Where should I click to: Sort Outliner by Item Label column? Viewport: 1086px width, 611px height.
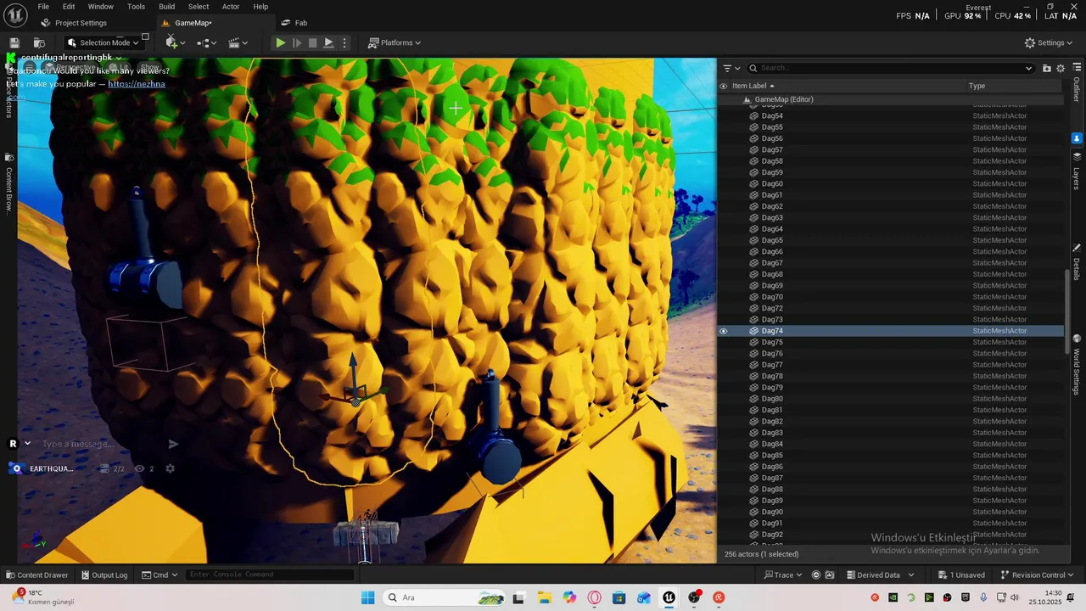(753, 86)
